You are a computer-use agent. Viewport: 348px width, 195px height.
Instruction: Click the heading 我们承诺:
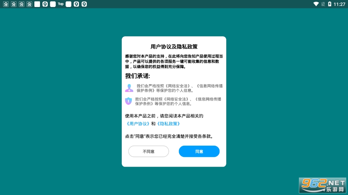pos(138,76)
